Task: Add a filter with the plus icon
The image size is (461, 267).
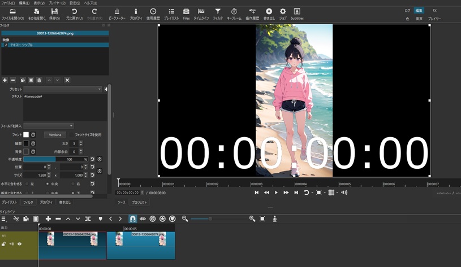Action: pyautogui.click(x=5, y=80)
